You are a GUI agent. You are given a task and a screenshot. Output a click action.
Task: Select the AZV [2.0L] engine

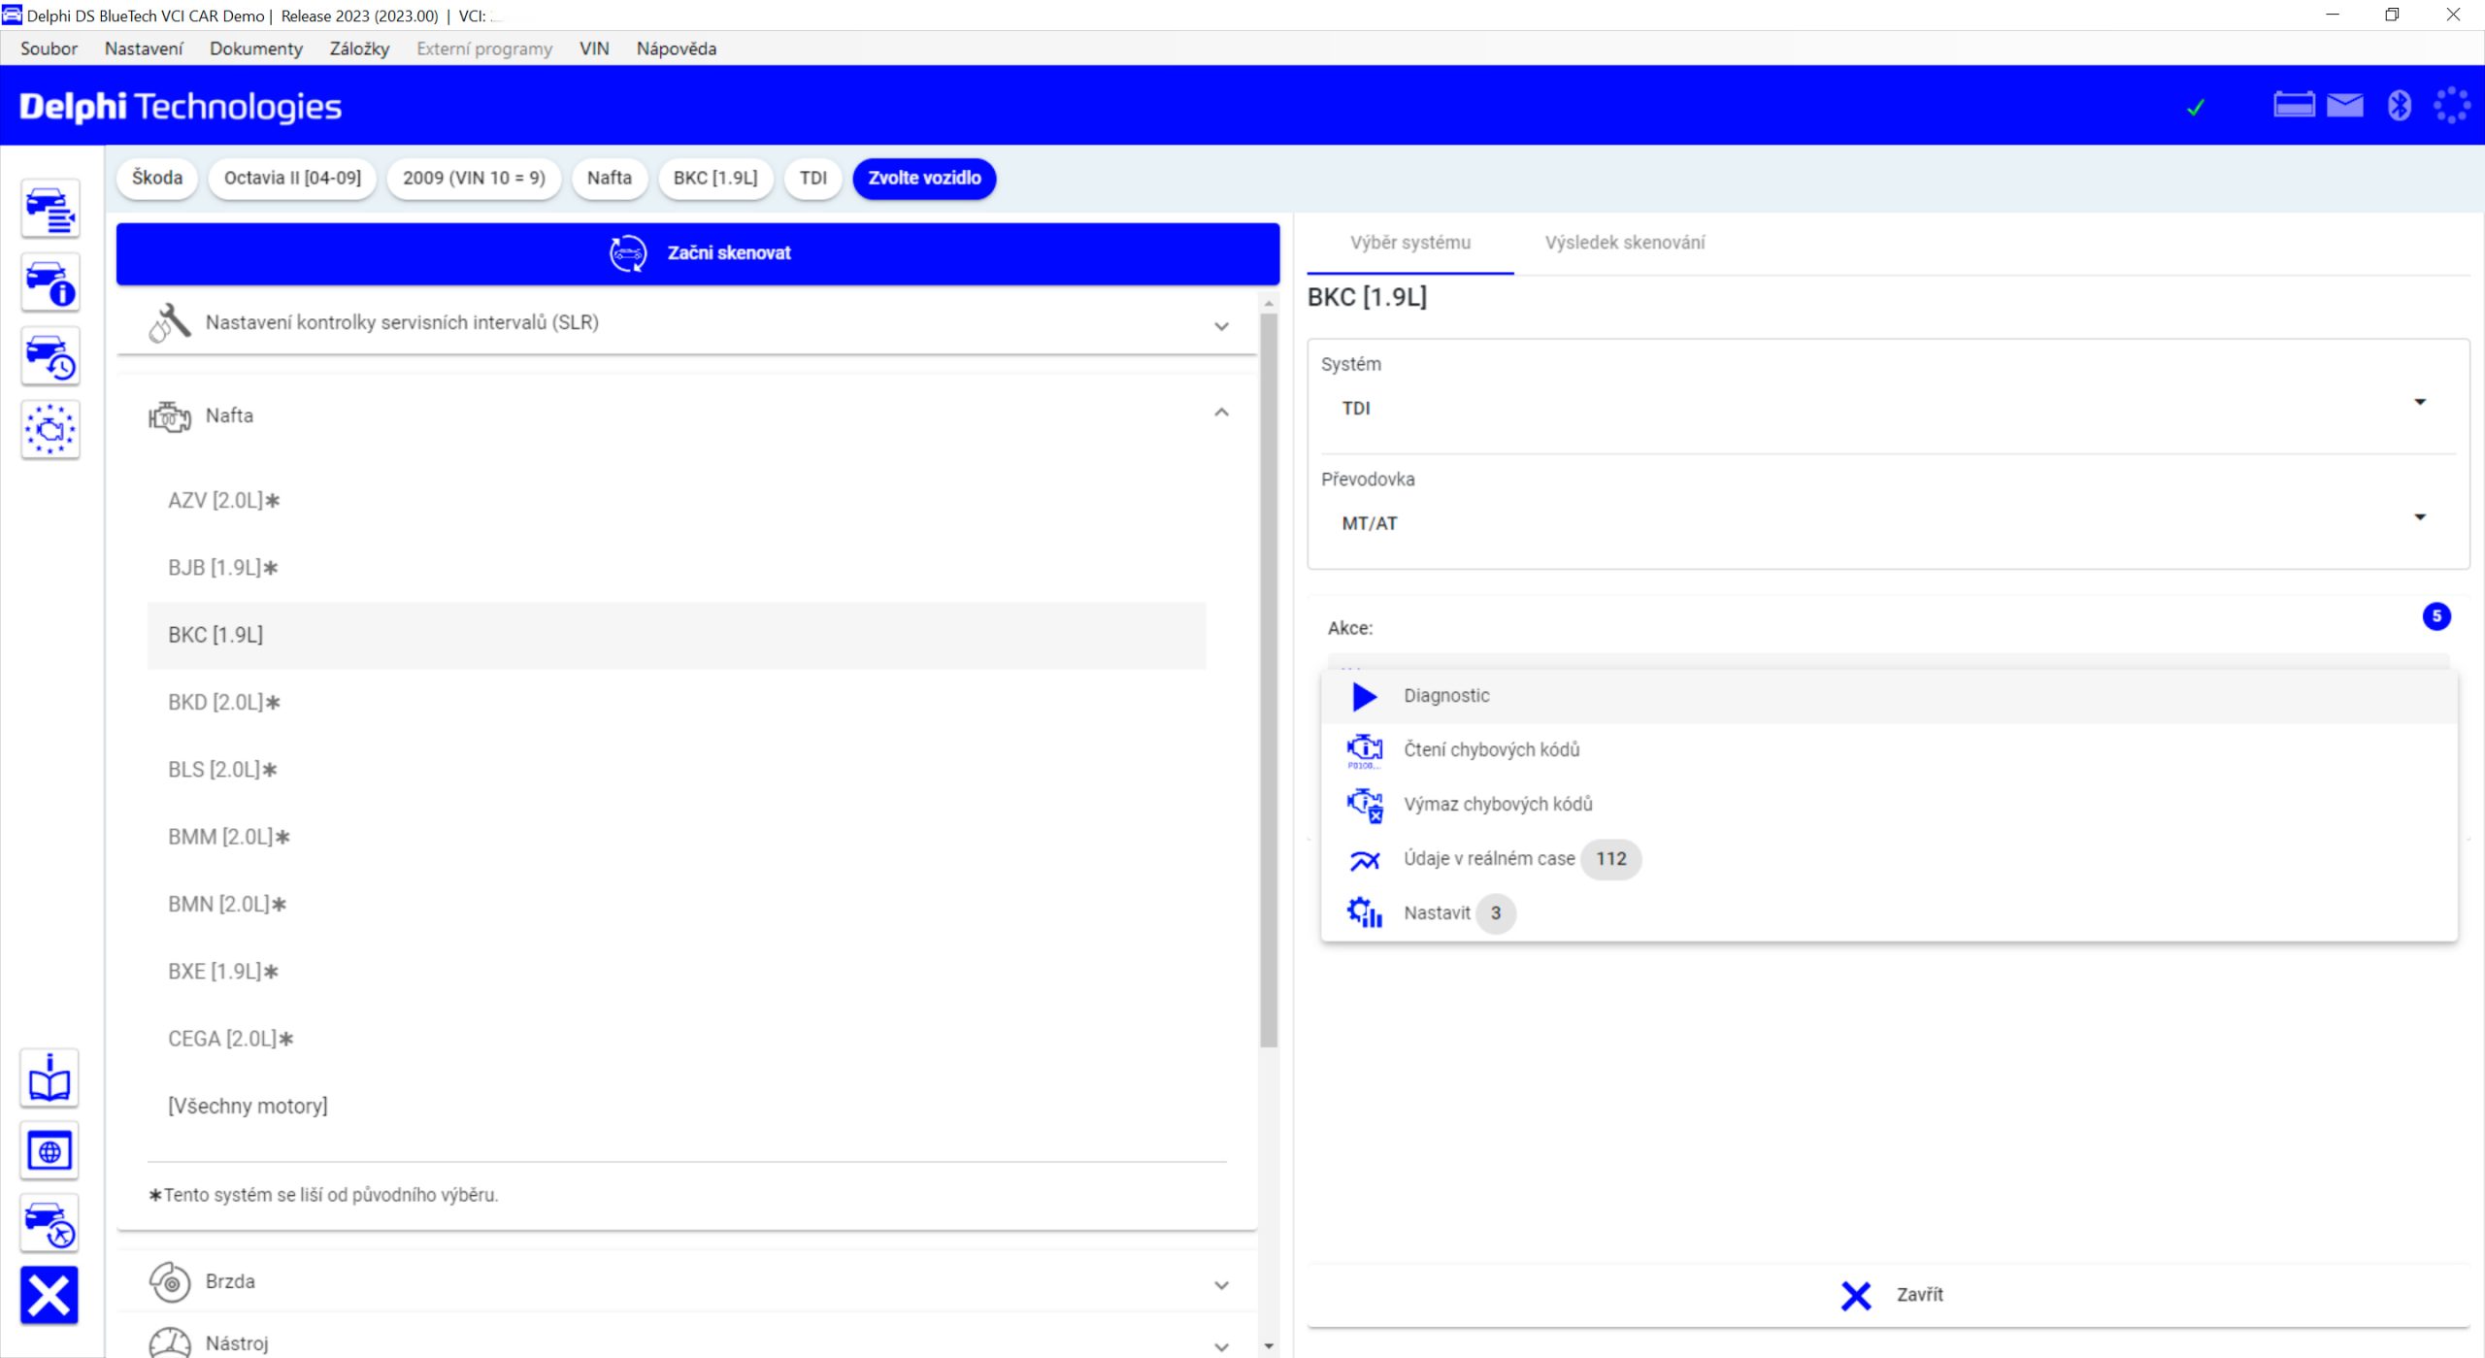coord(677,501)
